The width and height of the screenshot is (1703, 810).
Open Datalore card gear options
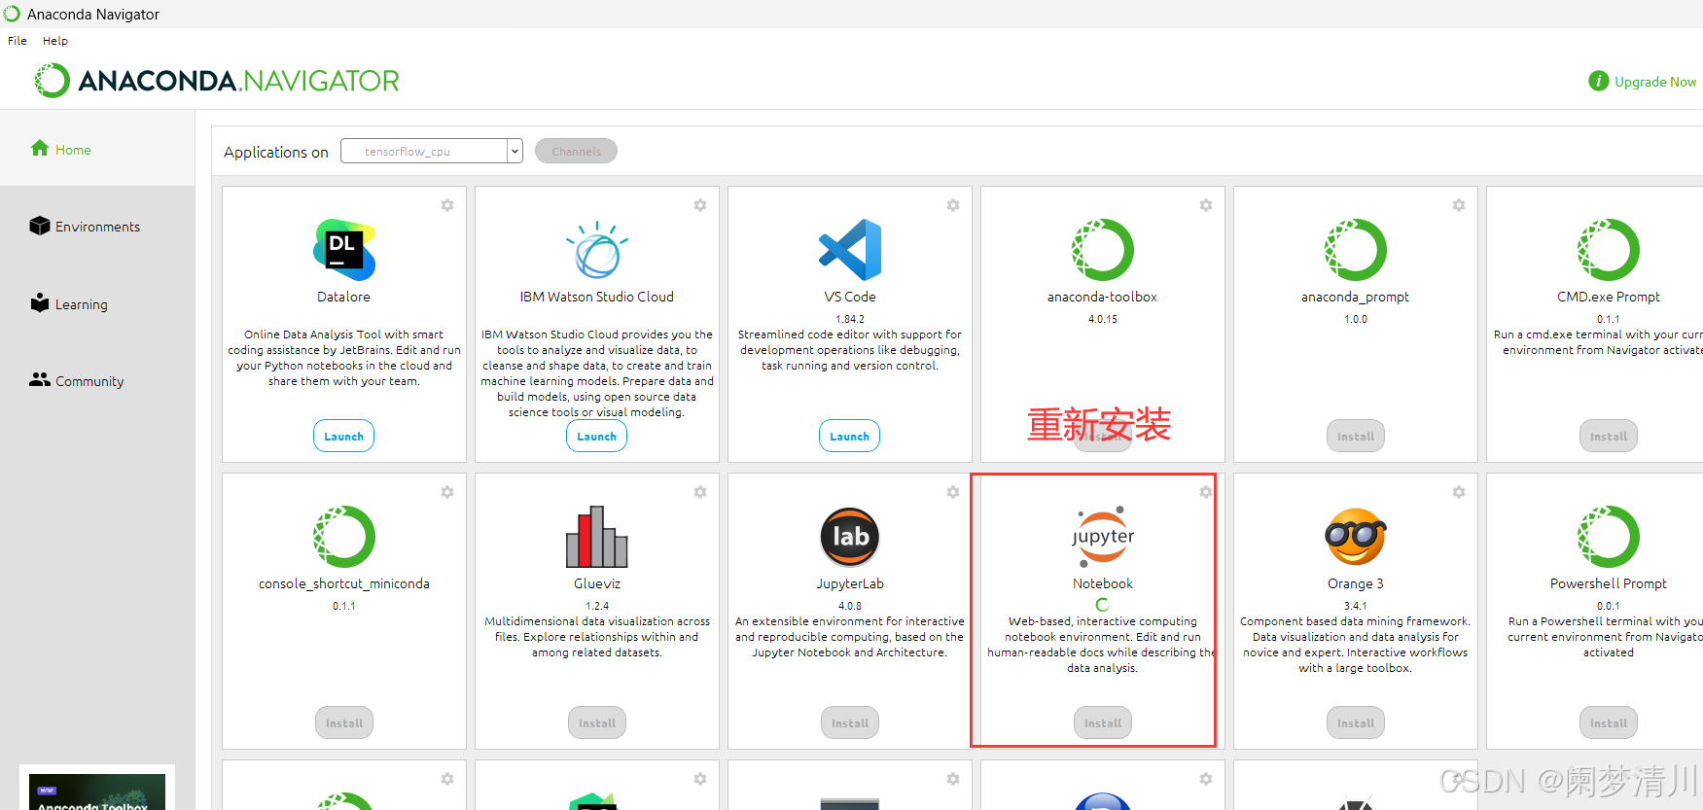click(x=447, y=205)
